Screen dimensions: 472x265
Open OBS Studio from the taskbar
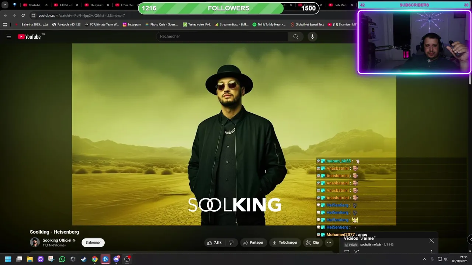[127, 259]
